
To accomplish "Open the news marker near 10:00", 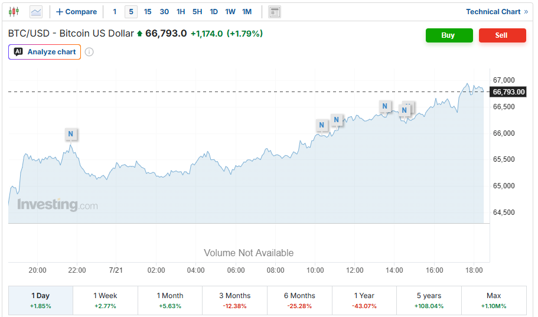I will [x=321, y=125].
